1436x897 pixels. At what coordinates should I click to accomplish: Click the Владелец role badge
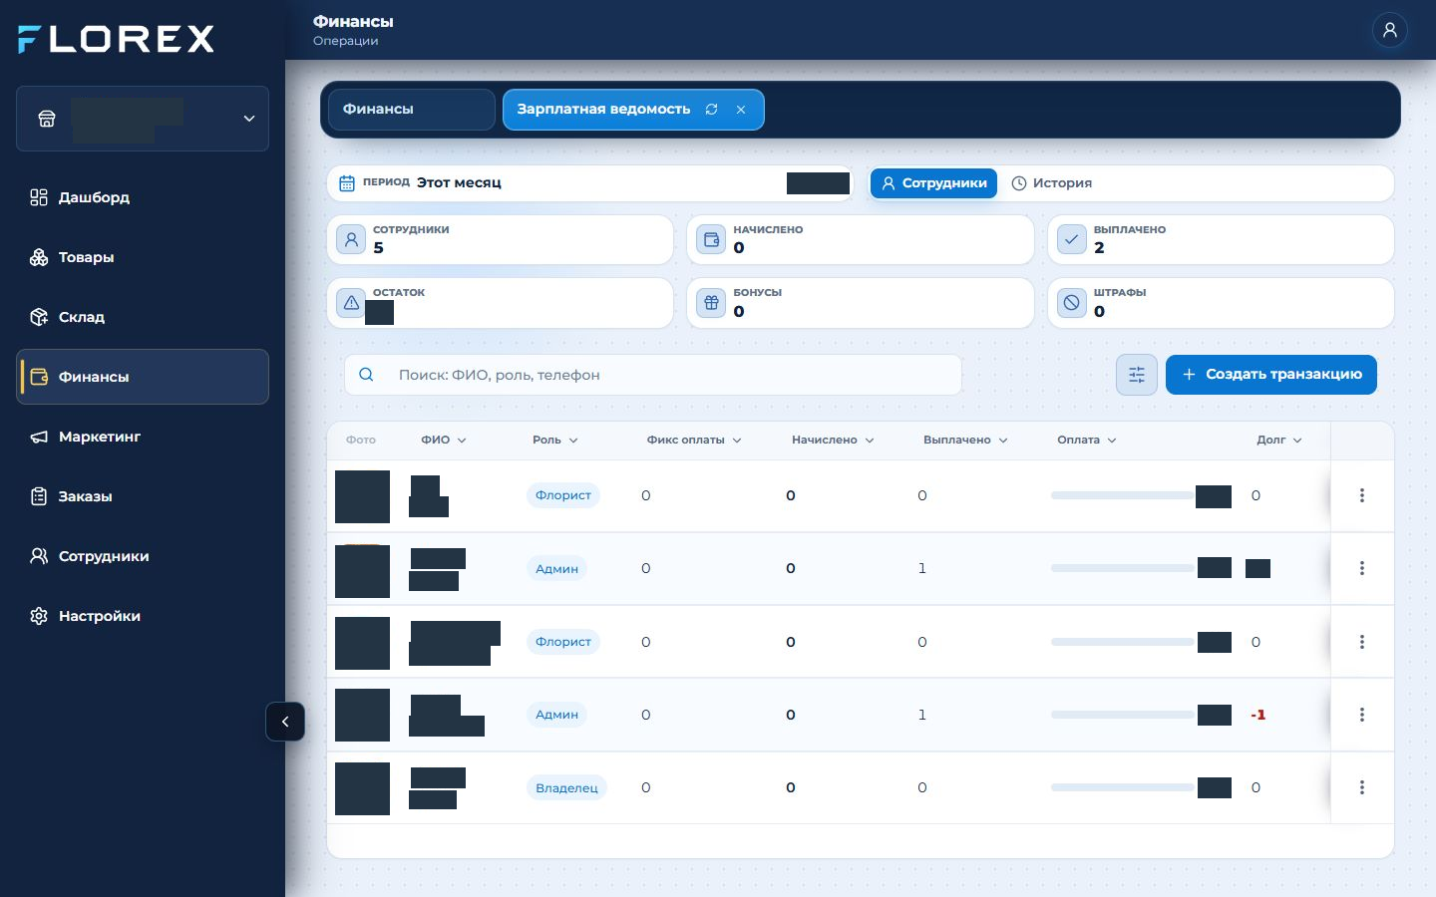[x=566, y=787]
